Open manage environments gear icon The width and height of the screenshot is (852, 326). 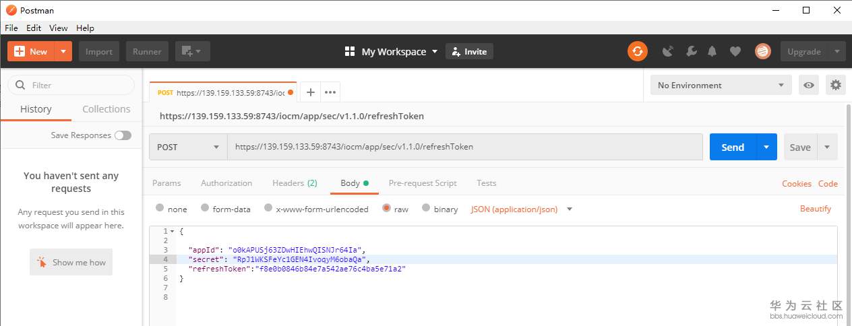coord(836,85)
